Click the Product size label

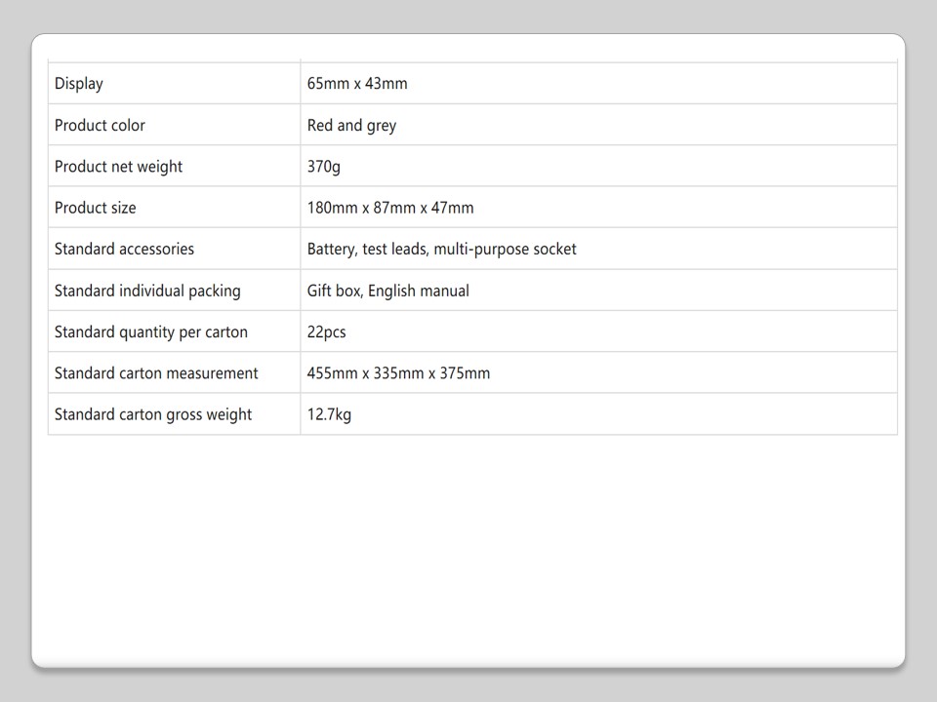click(x=96, y=208)
